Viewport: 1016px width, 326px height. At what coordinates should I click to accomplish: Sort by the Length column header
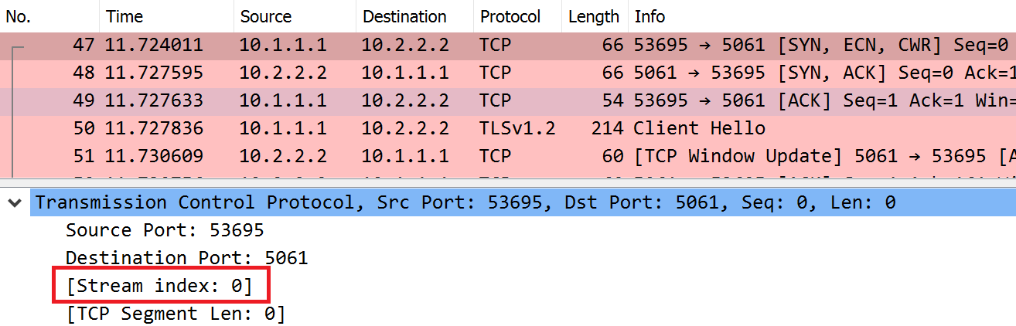pyautogui.click(x=594, y=16)
